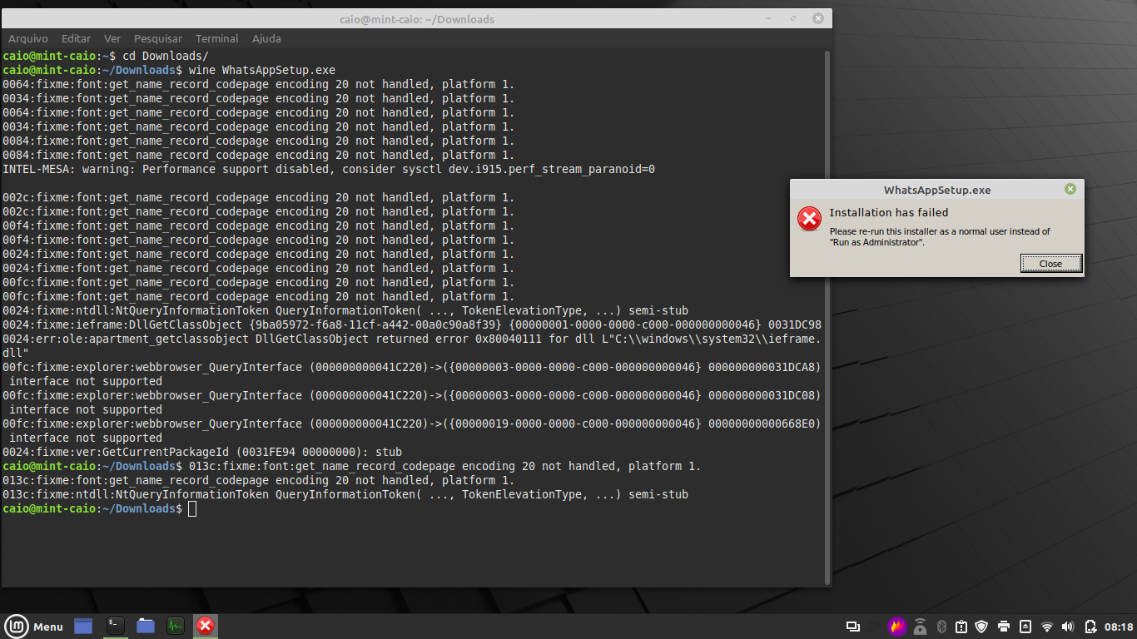Click the terminal's vertical scrollbar
This screenshot has height=639, width=1137.
[x=827, y=316]
